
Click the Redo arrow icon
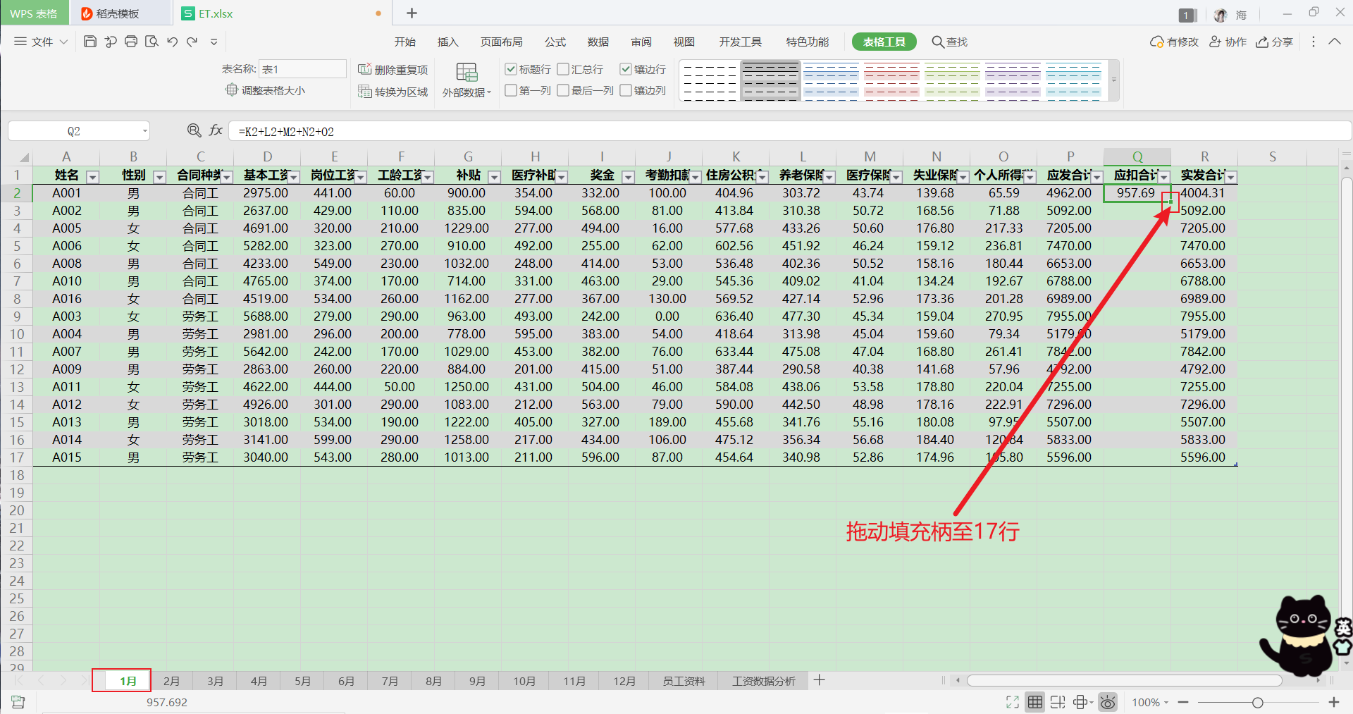192,42
